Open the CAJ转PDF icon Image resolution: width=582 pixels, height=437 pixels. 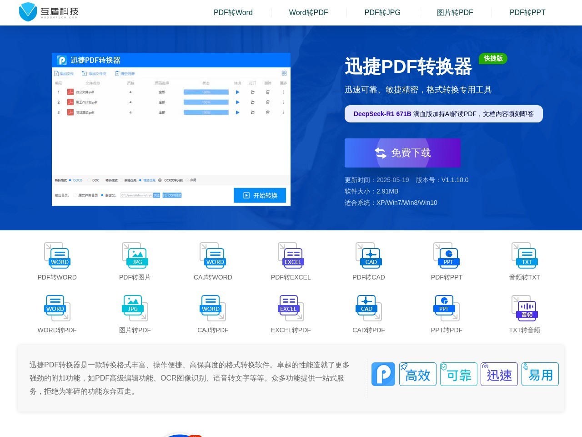pyautogui.click(x=213, y=308)
